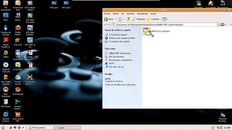Toggle the Carpetas folder pane

coord(153,19)
